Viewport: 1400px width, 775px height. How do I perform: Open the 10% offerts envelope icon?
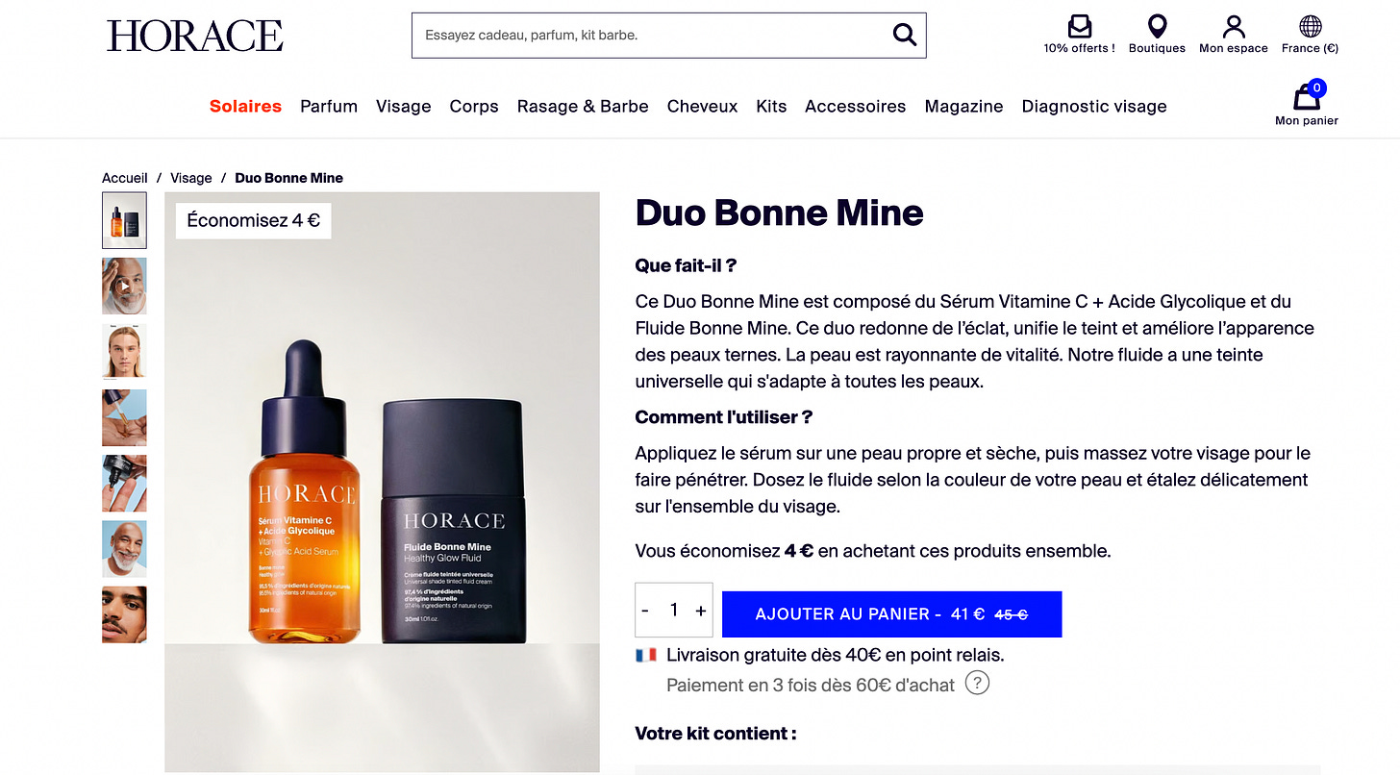pos(1080,26)
